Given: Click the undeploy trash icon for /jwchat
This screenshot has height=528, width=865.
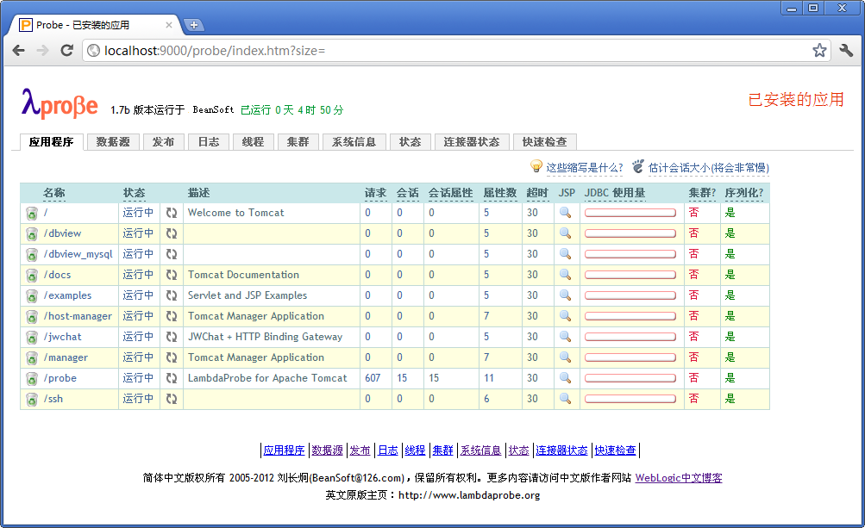Looking at the screenshot, I should pos(32,338).
